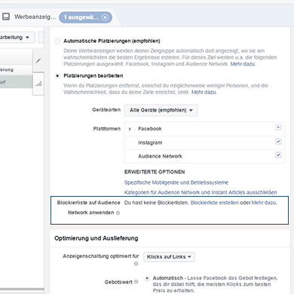Click the left panel horizontal scrollbar

coord(22,289)
